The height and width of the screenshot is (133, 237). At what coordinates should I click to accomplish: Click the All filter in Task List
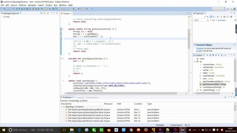[213, 20]
